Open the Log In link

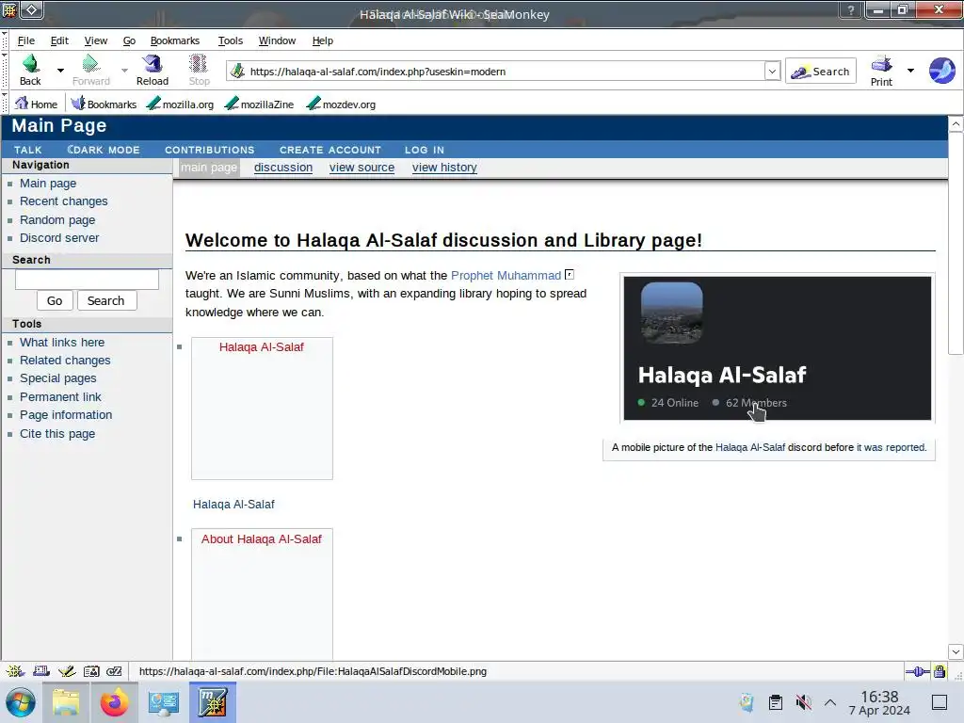coord(425,150)
